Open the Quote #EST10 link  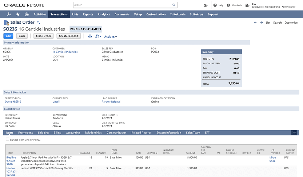(x=13, y=102)
